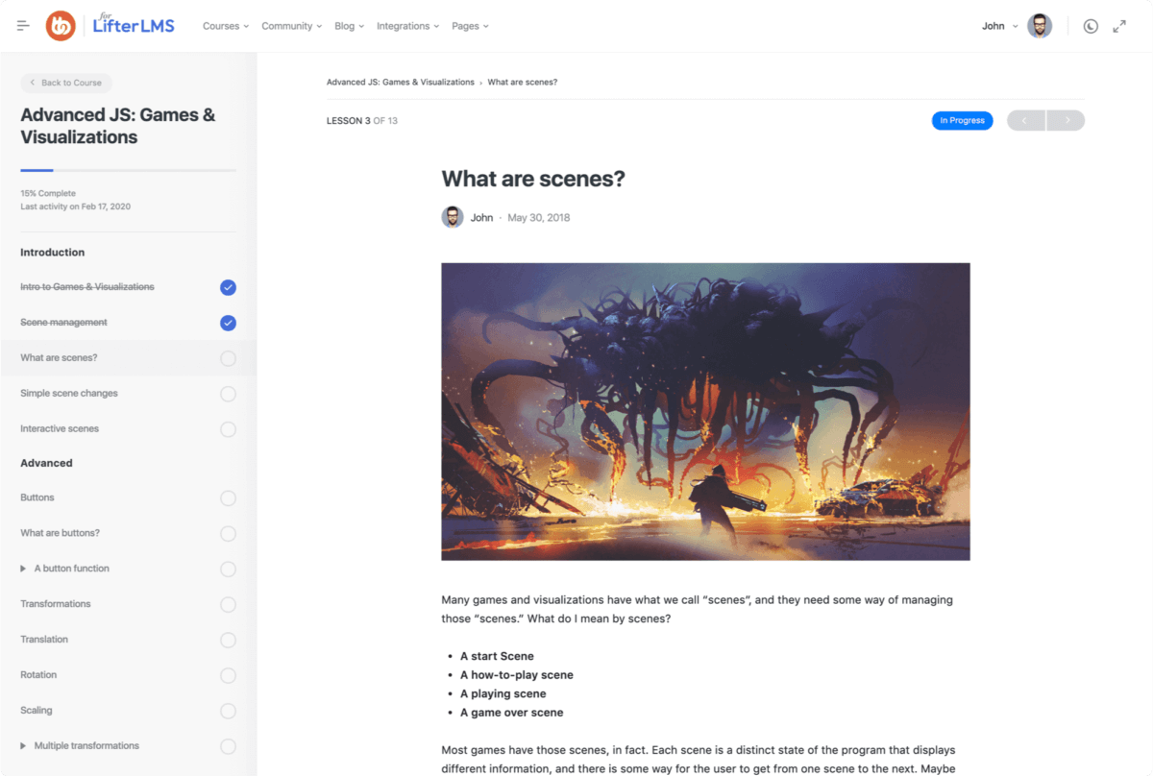Click the fullscreen expand arrows icon
The image size is (1153, 776).
(1119, 26)
